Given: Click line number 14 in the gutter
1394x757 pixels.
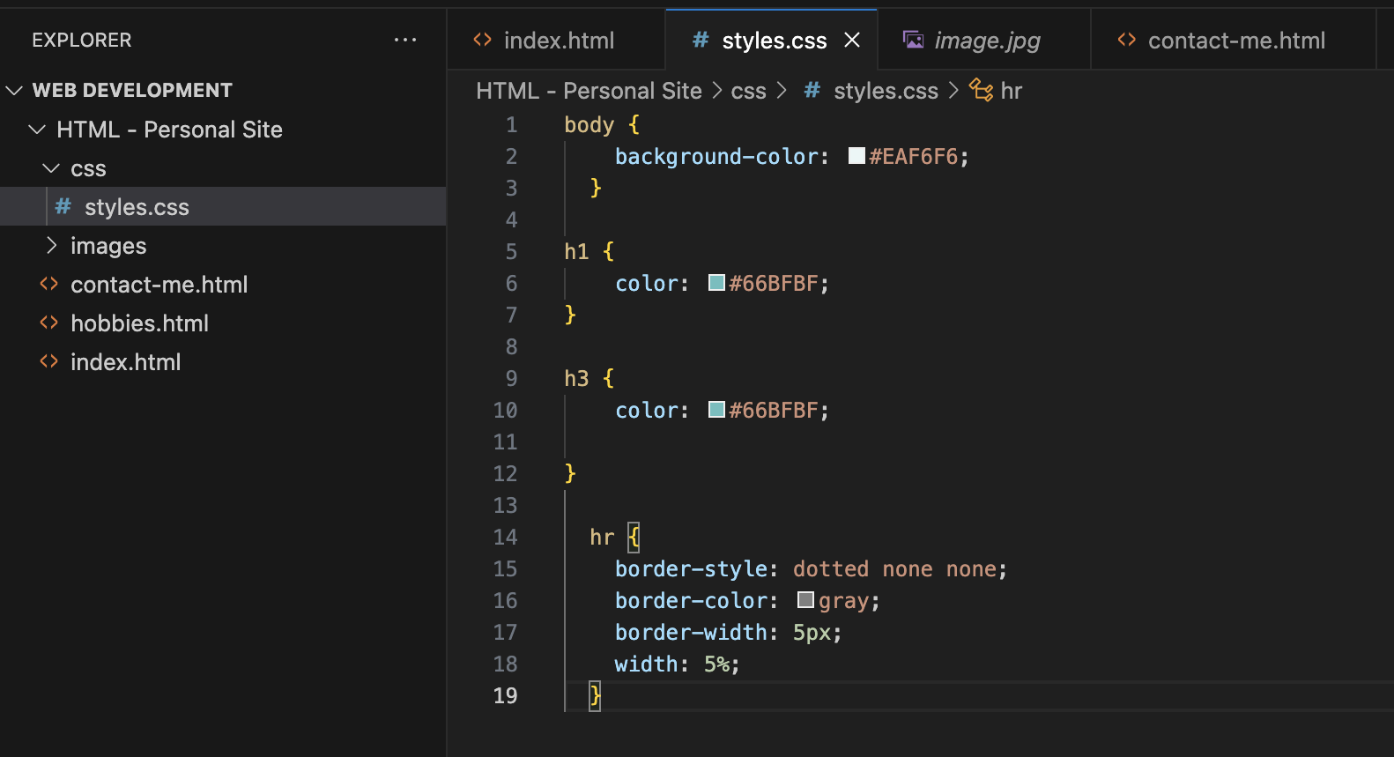Looking at the screenshot, I should [x=505, y=537].
